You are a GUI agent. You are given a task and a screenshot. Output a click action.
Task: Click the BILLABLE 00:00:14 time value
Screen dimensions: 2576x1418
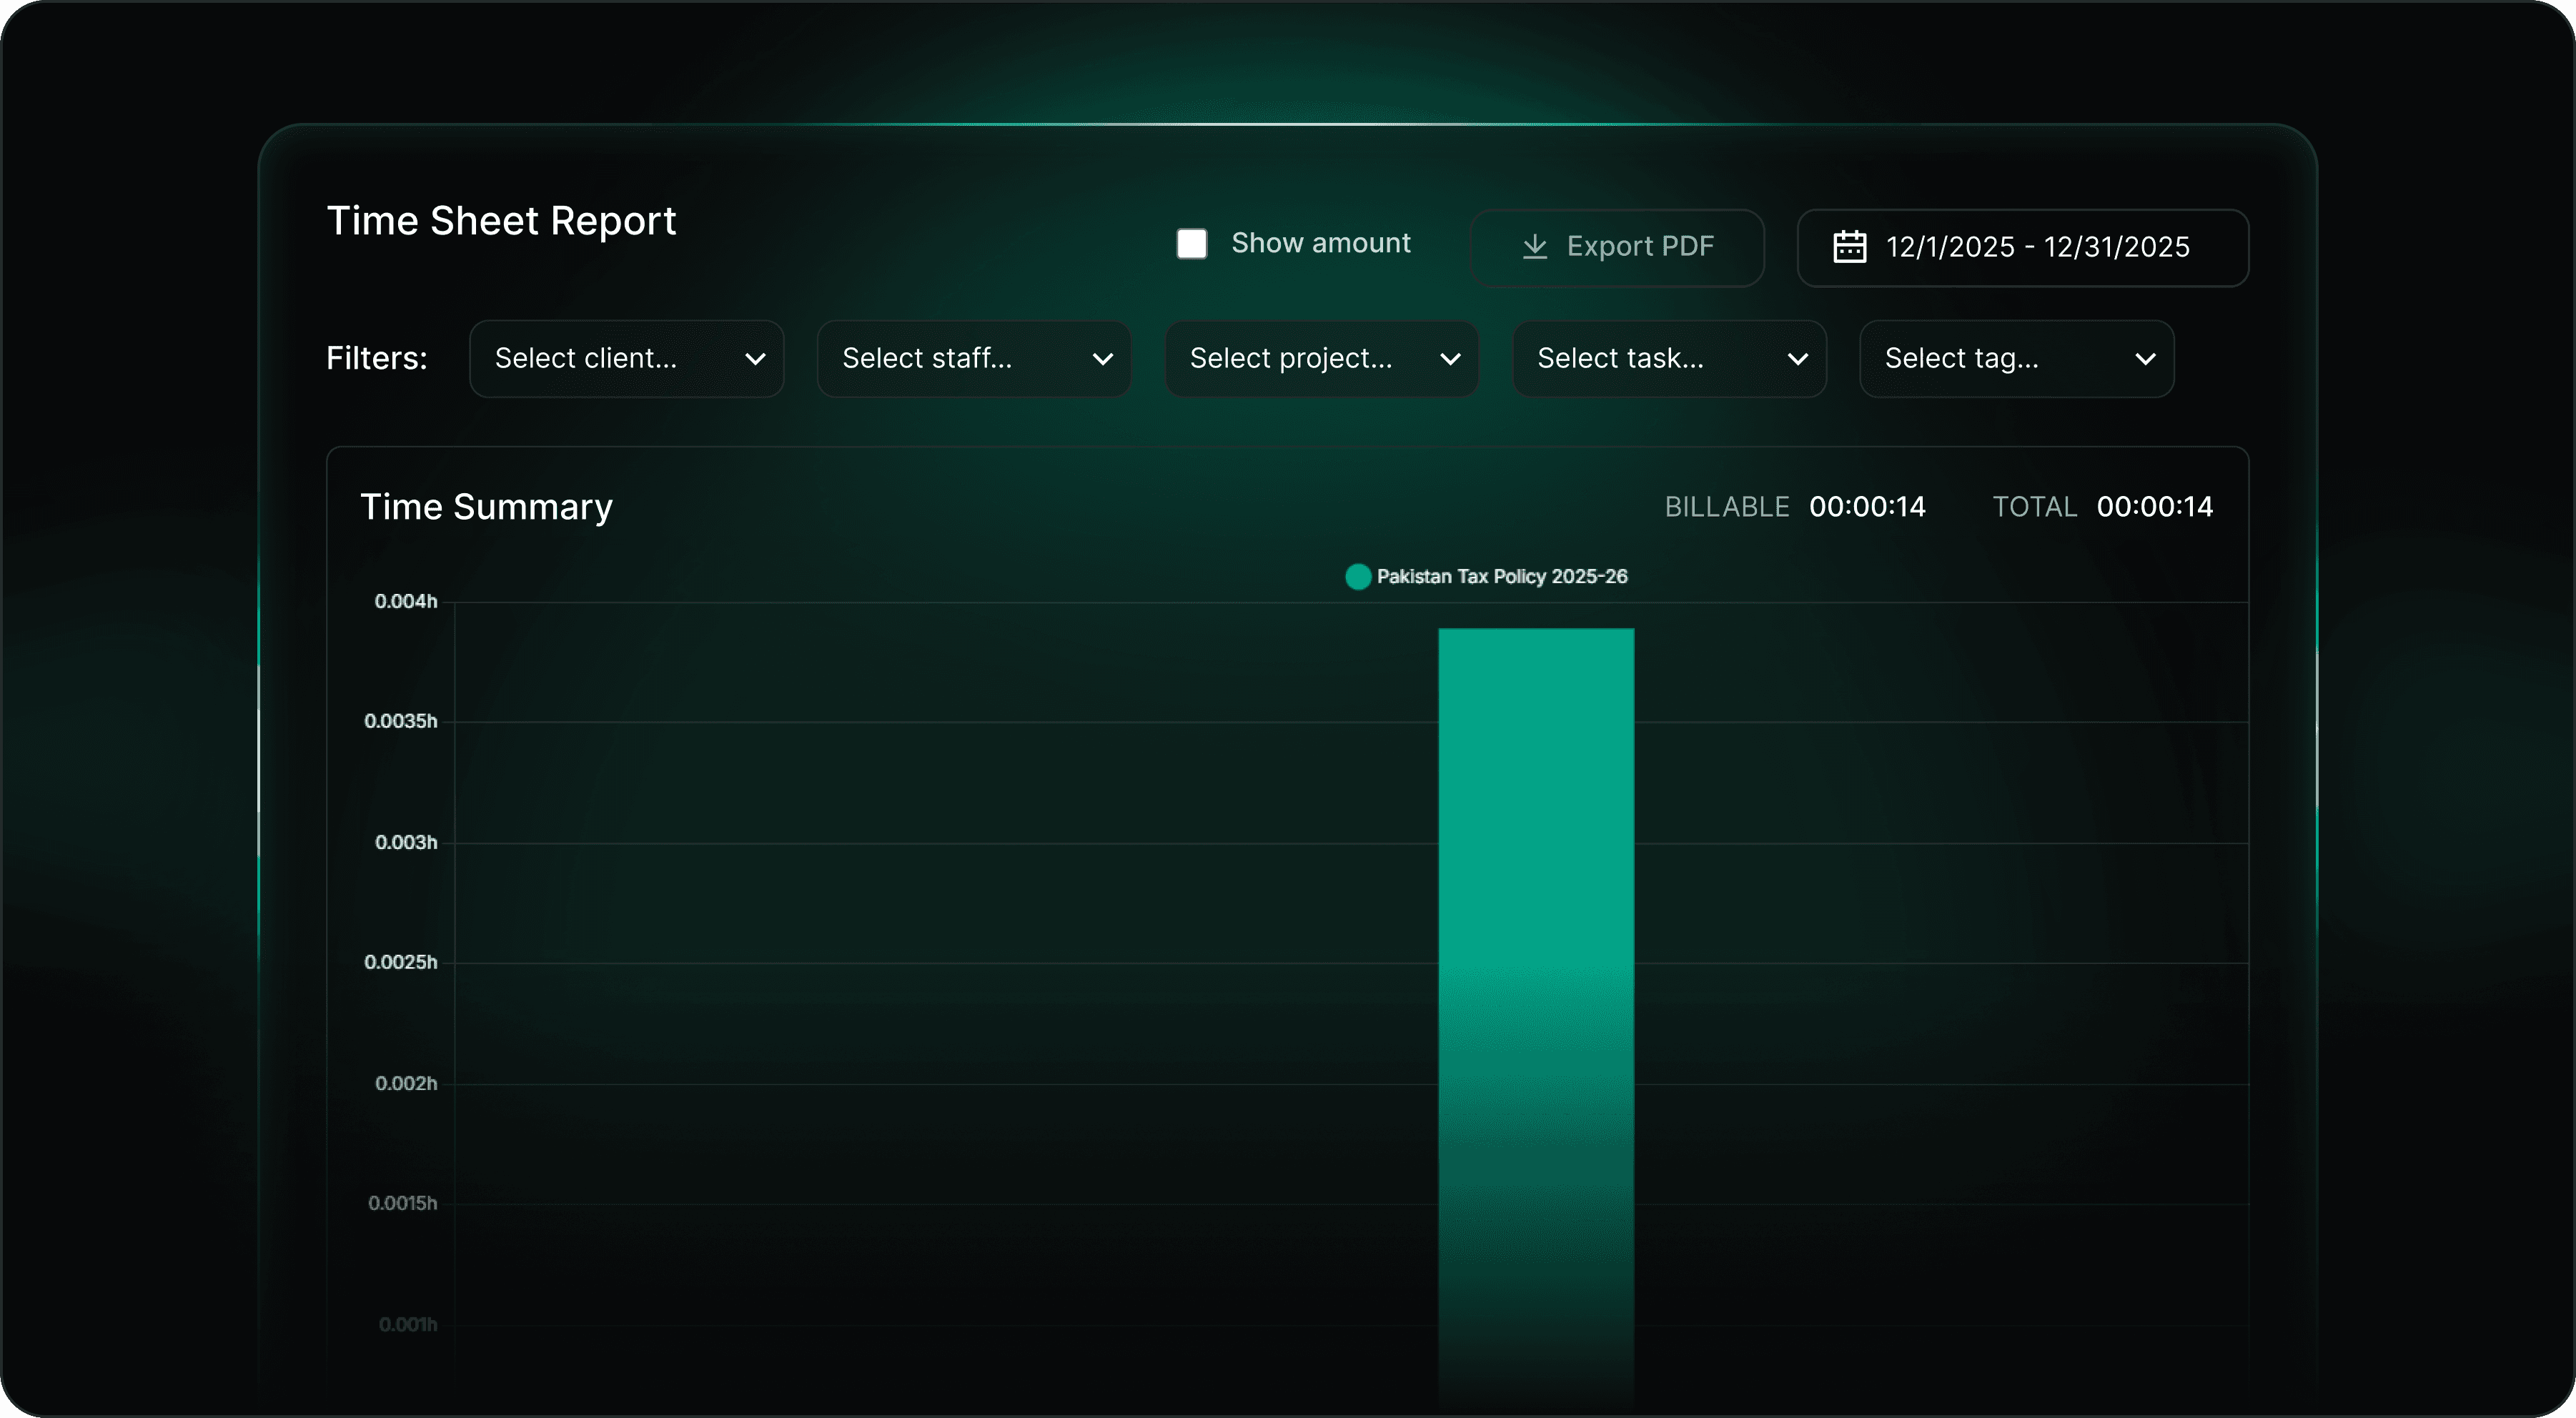pos(1866,507)
